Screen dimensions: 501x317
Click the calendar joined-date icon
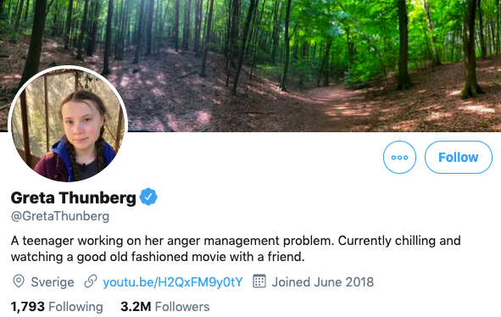259,281
